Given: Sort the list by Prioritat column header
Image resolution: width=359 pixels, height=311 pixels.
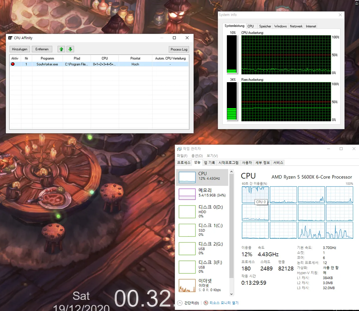Looking at the screenshot, I should click(x=135, y=58).
